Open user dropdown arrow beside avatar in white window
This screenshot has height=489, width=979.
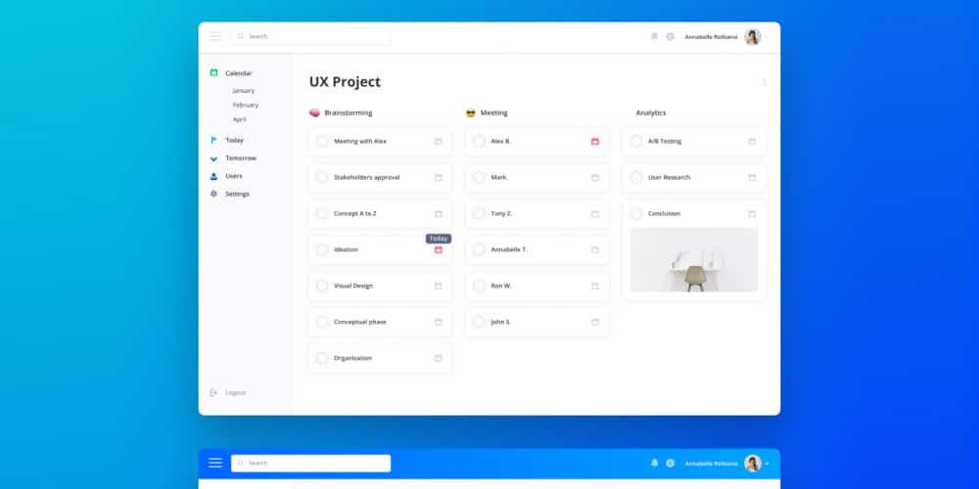coord(768,37)
